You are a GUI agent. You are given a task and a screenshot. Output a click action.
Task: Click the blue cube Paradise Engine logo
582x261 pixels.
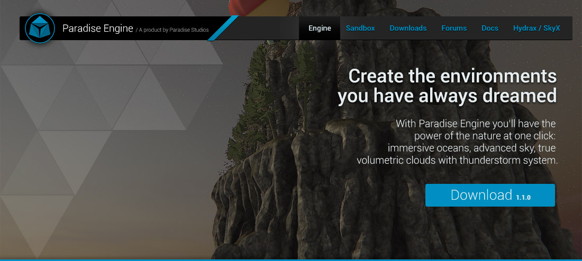point(40,28)
